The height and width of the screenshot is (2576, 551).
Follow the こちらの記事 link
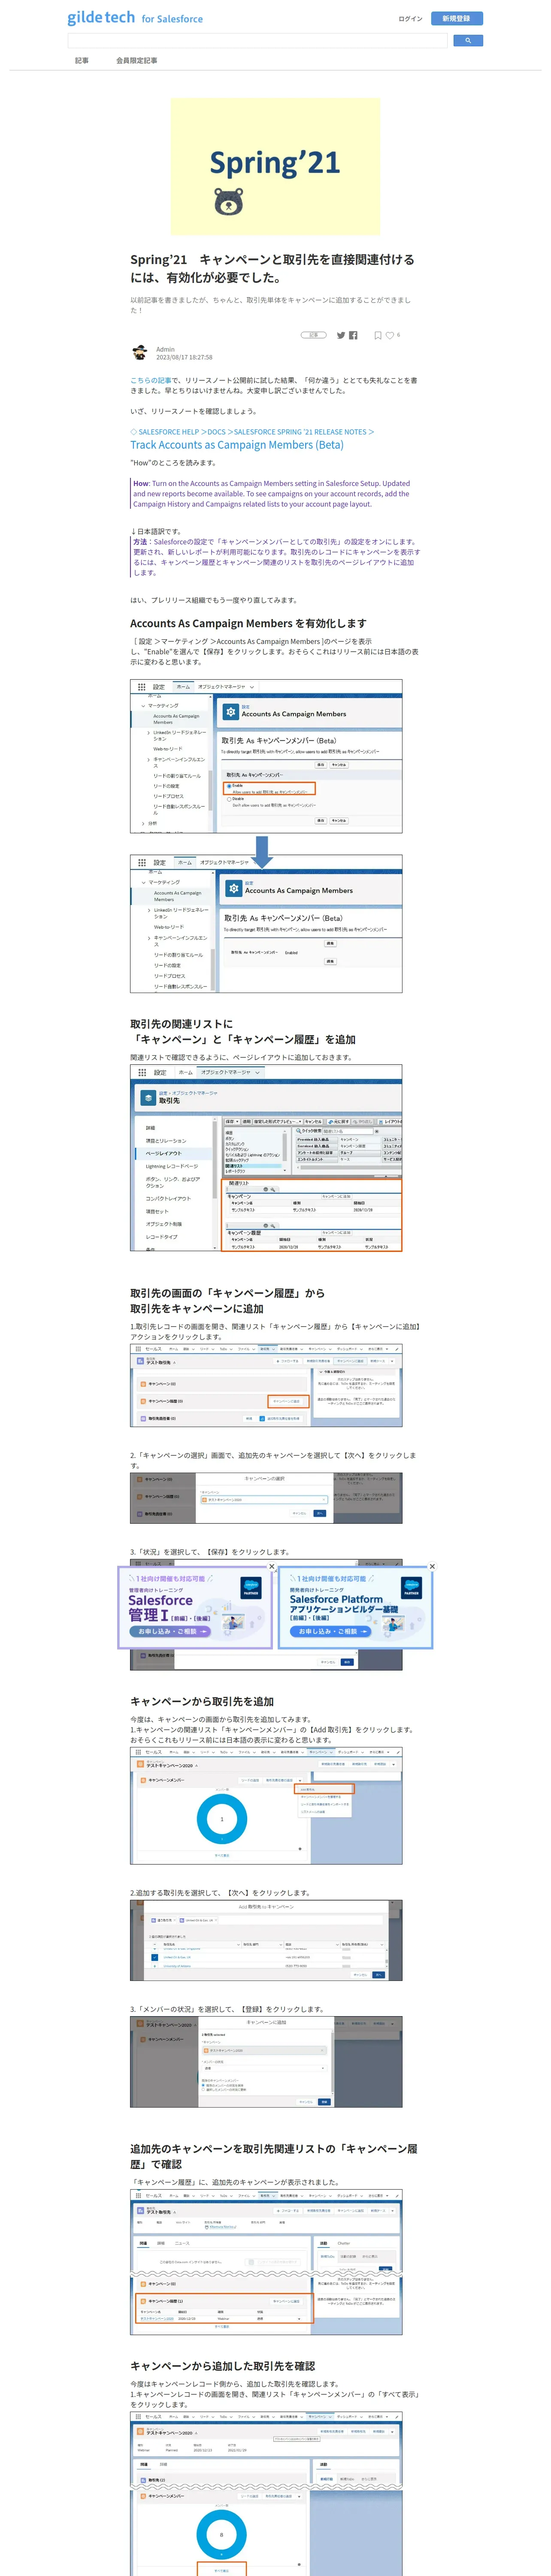(151, 380)
